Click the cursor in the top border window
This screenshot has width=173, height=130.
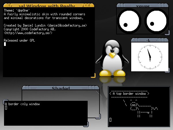pyautogui.click(x=110, y=120)
